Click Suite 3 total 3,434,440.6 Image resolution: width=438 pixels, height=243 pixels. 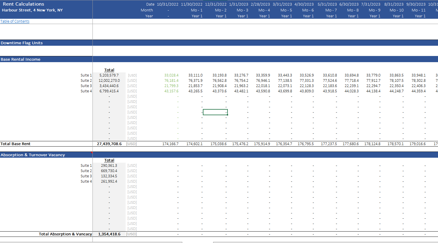click(x=109, y=86)
